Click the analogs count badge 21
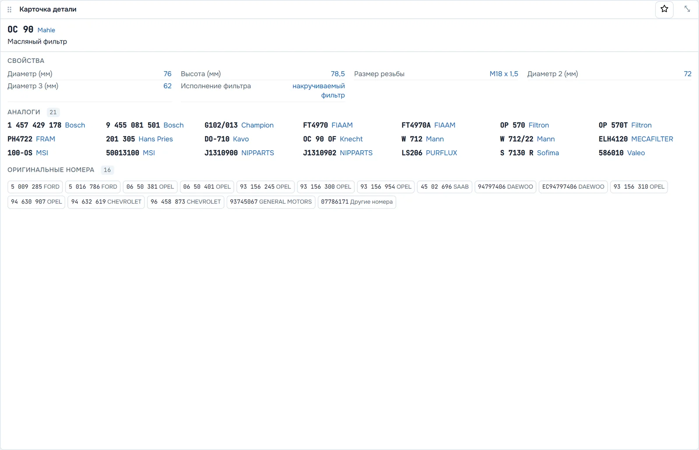Screen dimensions: 699x450 53,112
